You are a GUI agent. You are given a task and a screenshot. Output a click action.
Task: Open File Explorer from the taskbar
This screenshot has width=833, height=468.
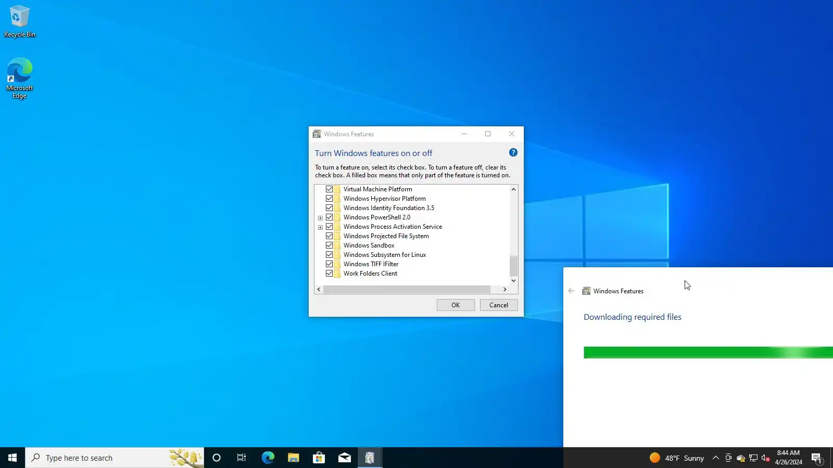click(x=293, y=458)
